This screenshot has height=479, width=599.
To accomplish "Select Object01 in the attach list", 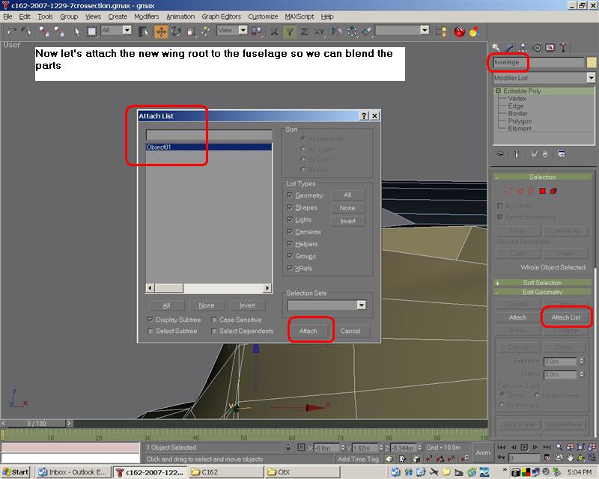I will point(209,147).
